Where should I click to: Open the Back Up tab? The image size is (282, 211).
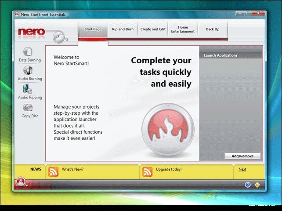tap(213, 29)
